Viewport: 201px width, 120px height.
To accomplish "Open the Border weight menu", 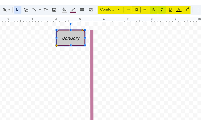I will (82, 10).
